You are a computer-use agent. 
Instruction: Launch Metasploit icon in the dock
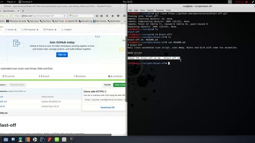pos(13,139)
